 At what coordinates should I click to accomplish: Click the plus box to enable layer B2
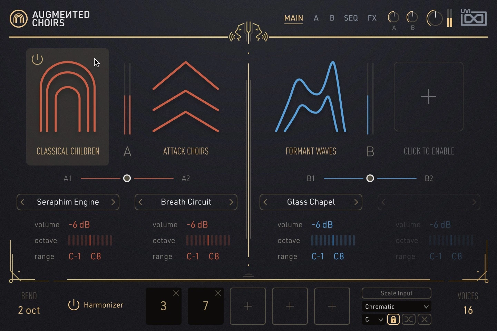coord(428,97)
